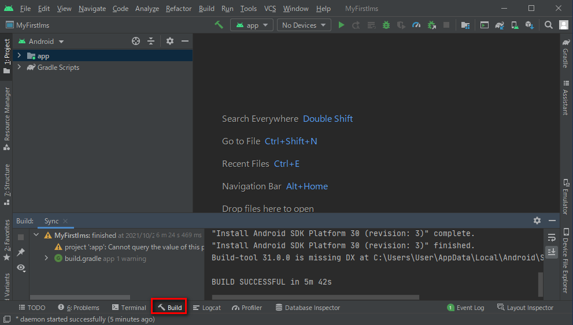The height and width of the screenshot is (325, 573).
Task: Sync Project with Gradle Files icon
Action: click(500, 25)
